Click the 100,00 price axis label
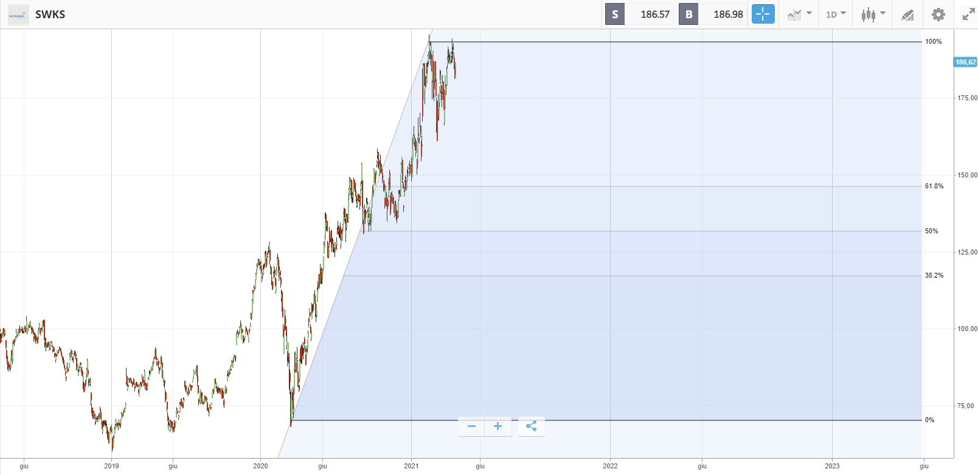Viewport: 978px width, 475px height. click(x=967, y=329)
